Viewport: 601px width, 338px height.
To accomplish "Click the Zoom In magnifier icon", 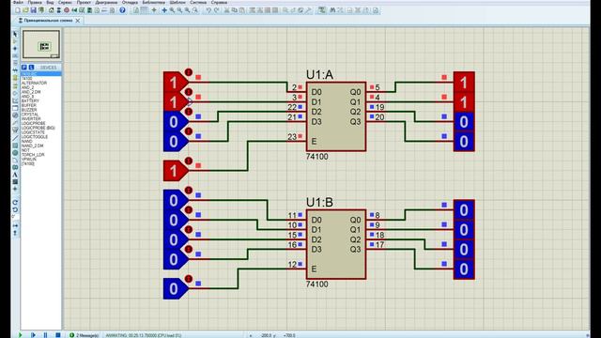I will pos(172,10).
